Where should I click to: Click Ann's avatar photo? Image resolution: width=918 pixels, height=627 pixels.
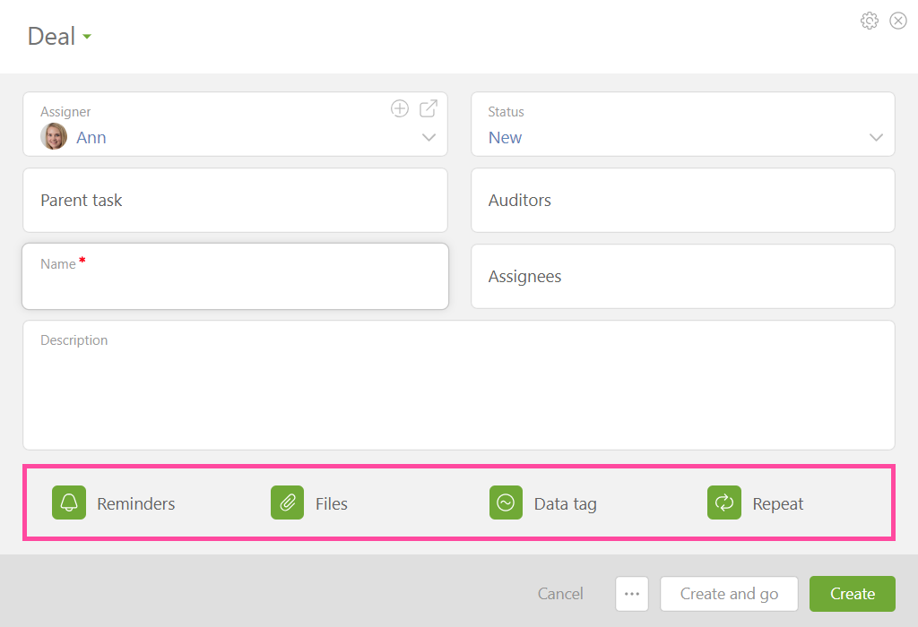coord(54,136)
